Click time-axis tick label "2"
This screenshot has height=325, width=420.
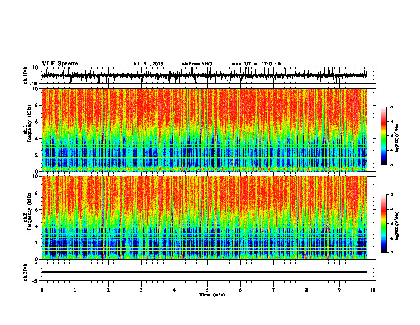pos(108,290)
